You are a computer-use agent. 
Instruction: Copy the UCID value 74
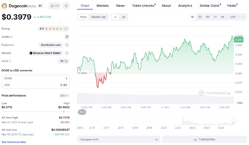pyautogui.click(x=66, y=61)
